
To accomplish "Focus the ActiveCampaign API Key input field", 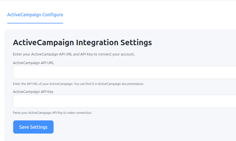I will (x=125, y=101).
